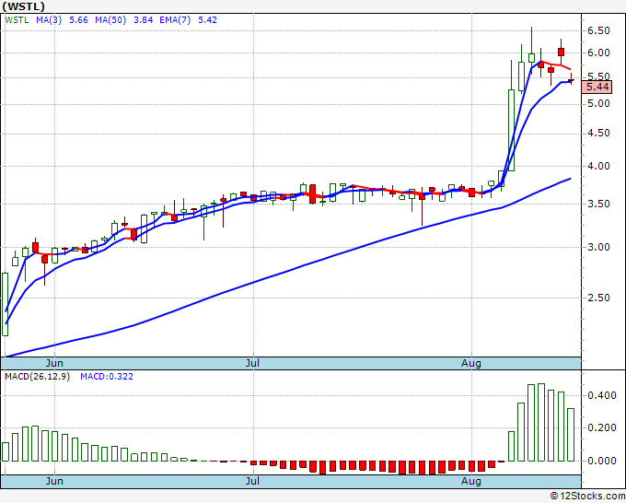Click the EMA(7) indicator label

[x=175, y=20]
